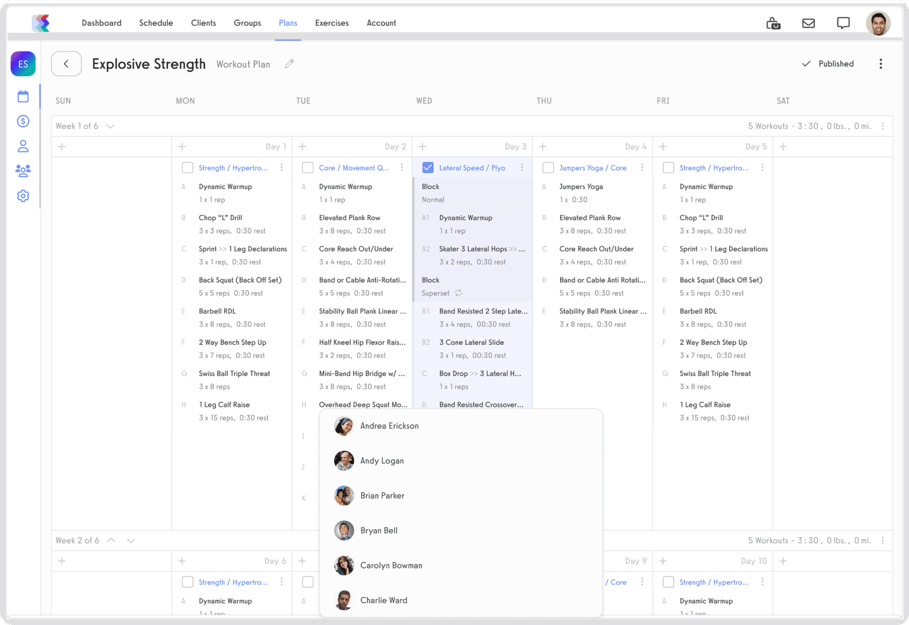
Task: Open the Lateral Speed / Plyo workout link
Action: point(472,168)
